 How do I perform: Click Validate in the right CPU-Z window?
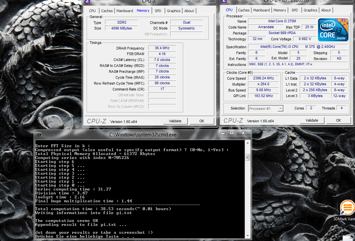[312, 120]
